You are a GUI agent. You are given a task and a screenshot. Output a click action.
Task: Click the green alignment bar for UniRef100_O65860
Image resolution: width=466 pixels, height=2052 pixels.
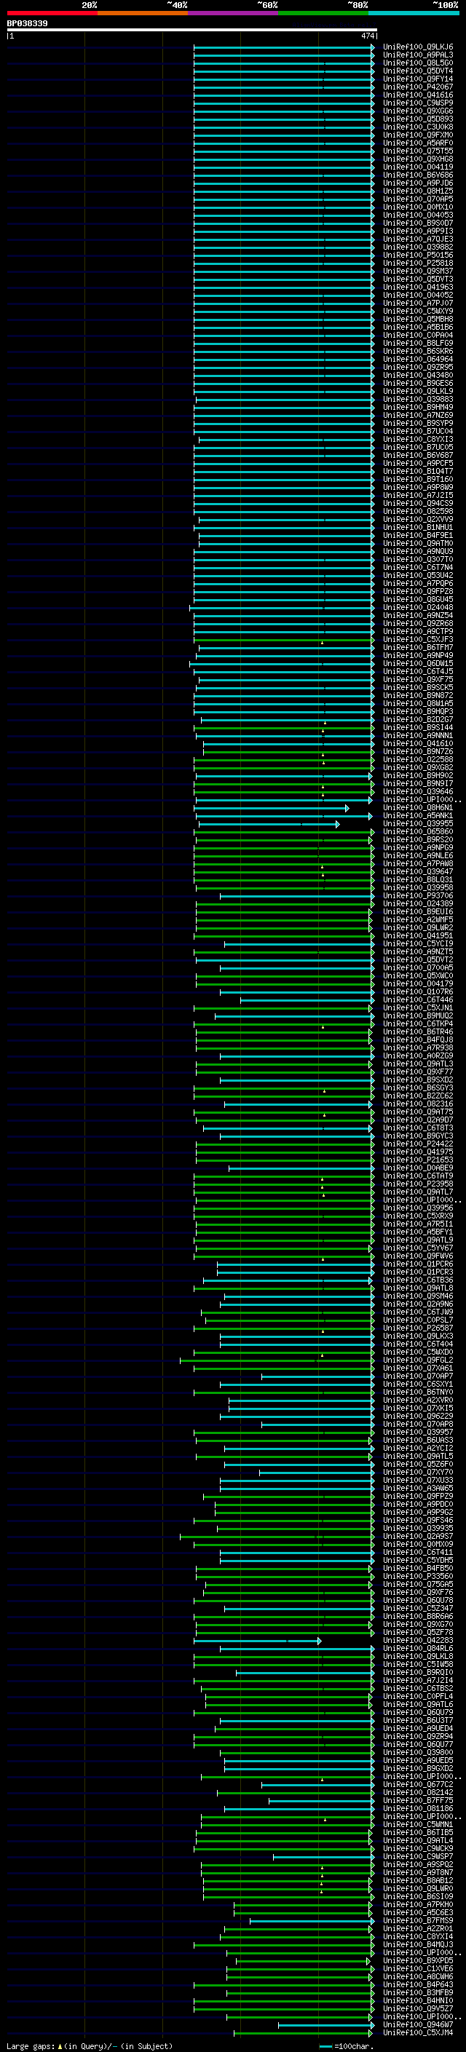pyautogui.click(x=283, y=831)
